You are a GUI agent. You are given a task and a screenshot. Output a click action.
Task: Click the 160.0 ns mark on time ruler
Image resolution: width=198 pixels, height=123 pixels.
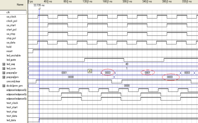point(107,2)
